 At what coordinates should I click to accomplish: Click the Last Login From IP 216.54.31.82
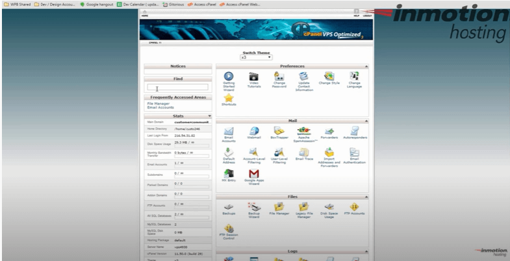185,136
